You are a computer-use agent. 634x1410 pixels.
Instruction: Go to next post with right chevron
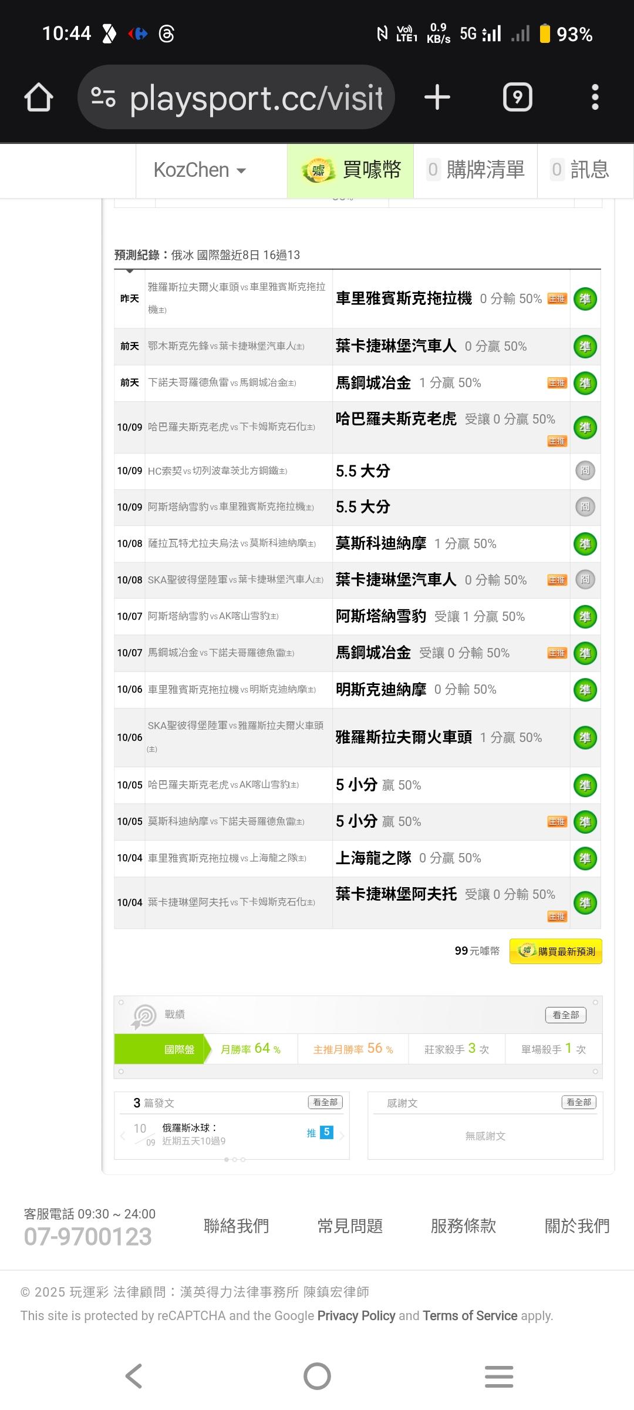342,1135
